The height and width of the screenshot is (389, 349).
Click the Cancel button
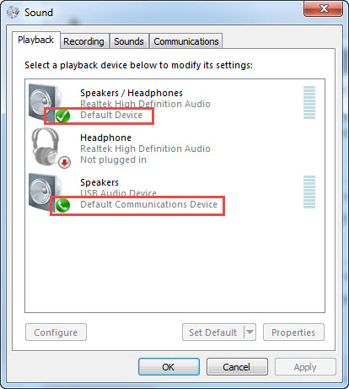point(237,367)
